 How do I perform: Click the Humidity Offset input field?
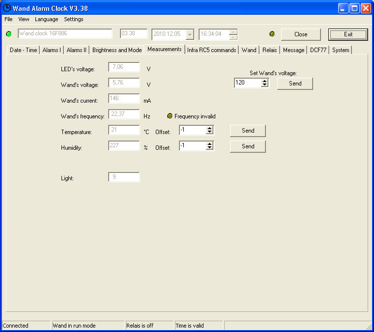pos(193,146)
